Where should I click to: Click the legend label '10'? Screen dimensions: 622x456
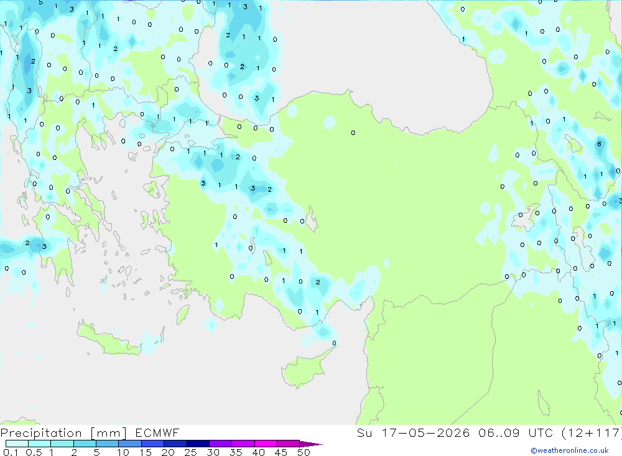click(x=123, y=452)
